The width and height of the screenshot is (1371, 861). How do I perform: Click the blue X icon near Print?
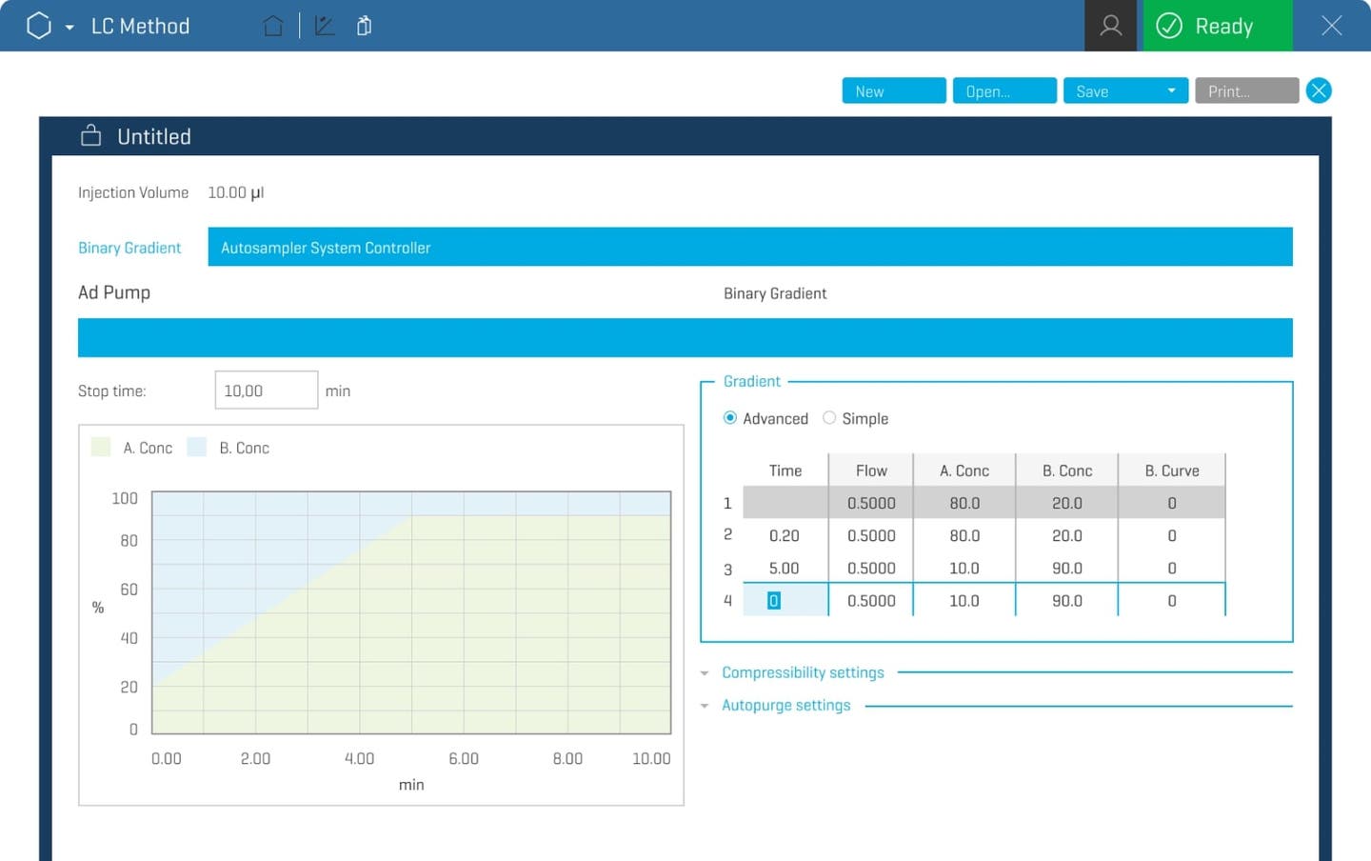click(x=1320, y=90)
